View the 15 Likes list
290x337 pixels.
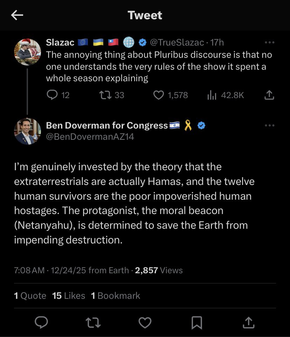click(x=69, y=296)
